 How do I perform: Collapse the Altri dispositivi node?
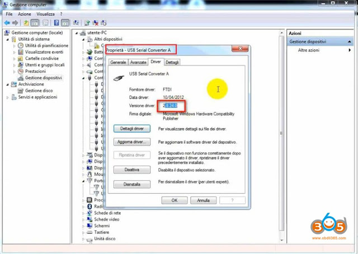point(83,40)
